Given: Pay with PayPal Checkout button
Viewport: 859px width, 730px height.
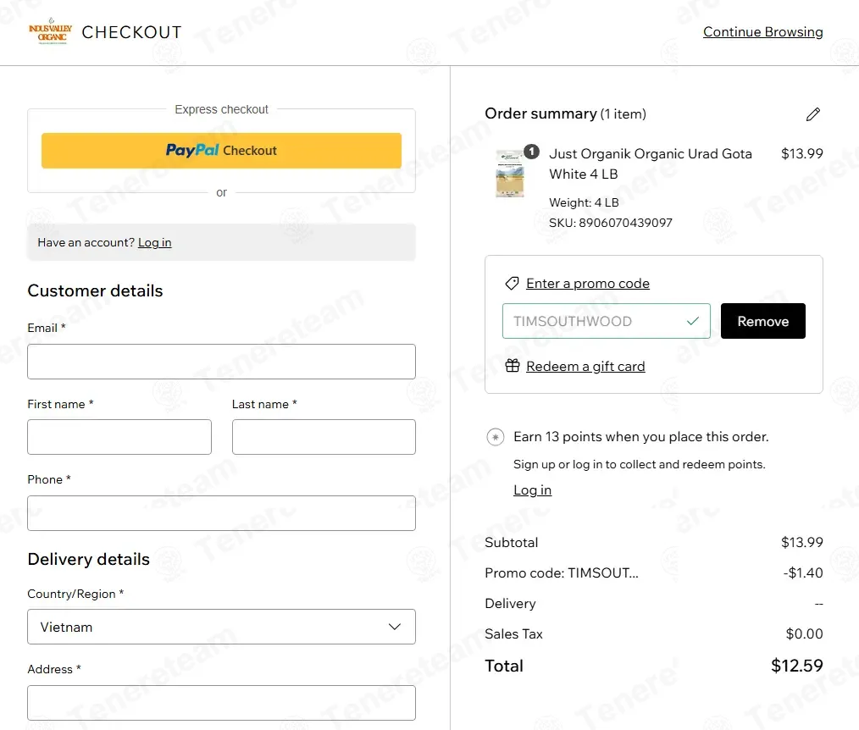Looking at the screenshot, I should (221, 151).
